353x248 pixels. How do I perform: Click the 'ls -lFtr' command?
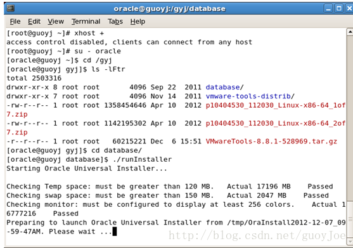point(108,69)
